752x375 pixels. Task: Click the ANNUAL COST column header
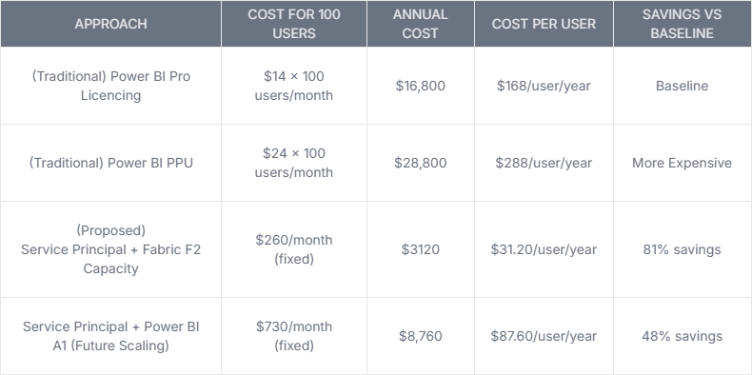[421, 24]
